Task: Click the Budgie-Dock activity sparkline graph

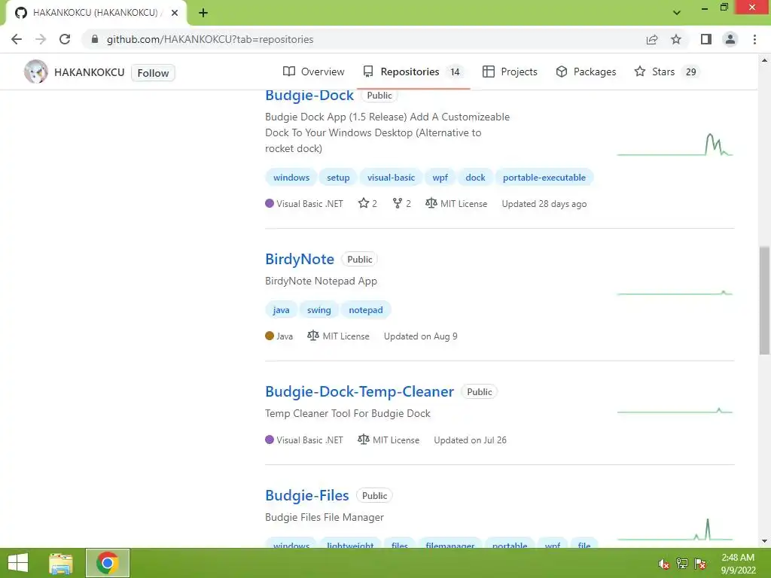Action: (x=675, y=144)
